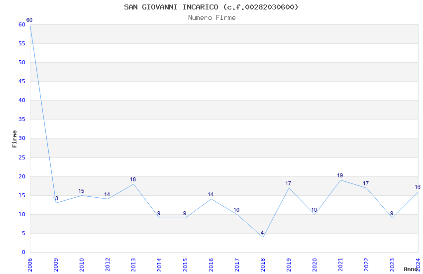
Task: Select the data label 14 for 2012
Action: coord(107,194)
